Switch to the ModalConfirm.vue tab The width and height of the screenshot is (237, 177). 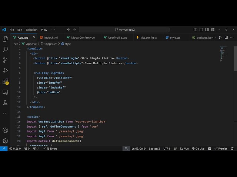tap(83, 38)
